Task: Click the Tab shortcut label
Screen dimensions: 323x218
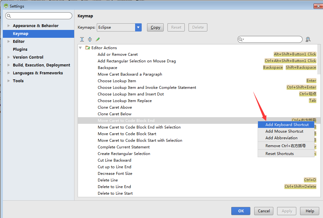Action: pos(312,100)
